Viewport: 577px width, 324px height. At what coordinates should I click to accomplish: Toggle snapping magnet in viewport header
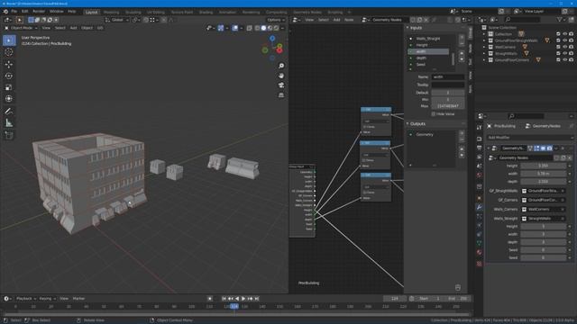(146, 20)
